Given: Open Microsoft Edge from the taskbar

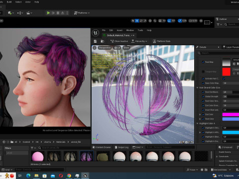Looking at the screenshot, I should tap(28, 176).
